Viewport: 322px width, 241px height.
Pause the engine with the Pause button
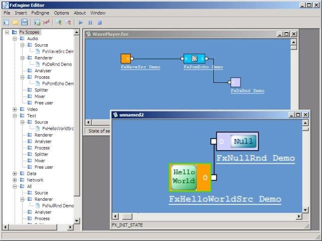point(90,23)
